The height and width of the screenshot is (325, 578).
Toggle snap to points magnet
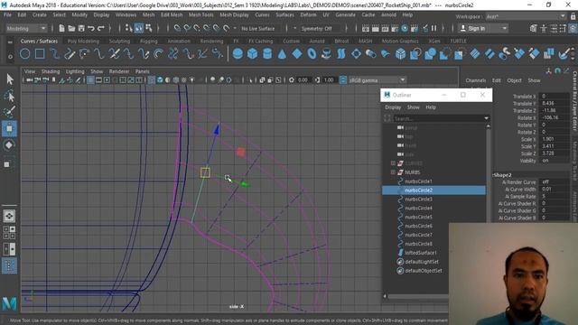pos(197,28)
